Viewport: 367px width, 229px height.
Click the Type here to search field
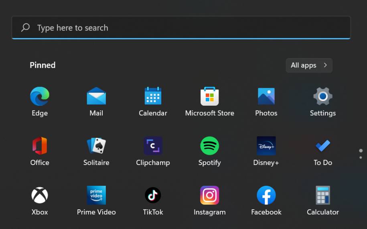click(x=181, y=28)
